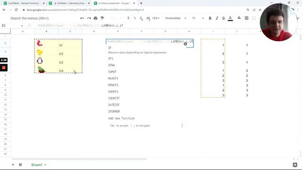Image resolution: width=302 pixels, height=170 pixels.
Task: Toggle Bold formatting
Action: [210, 18]
